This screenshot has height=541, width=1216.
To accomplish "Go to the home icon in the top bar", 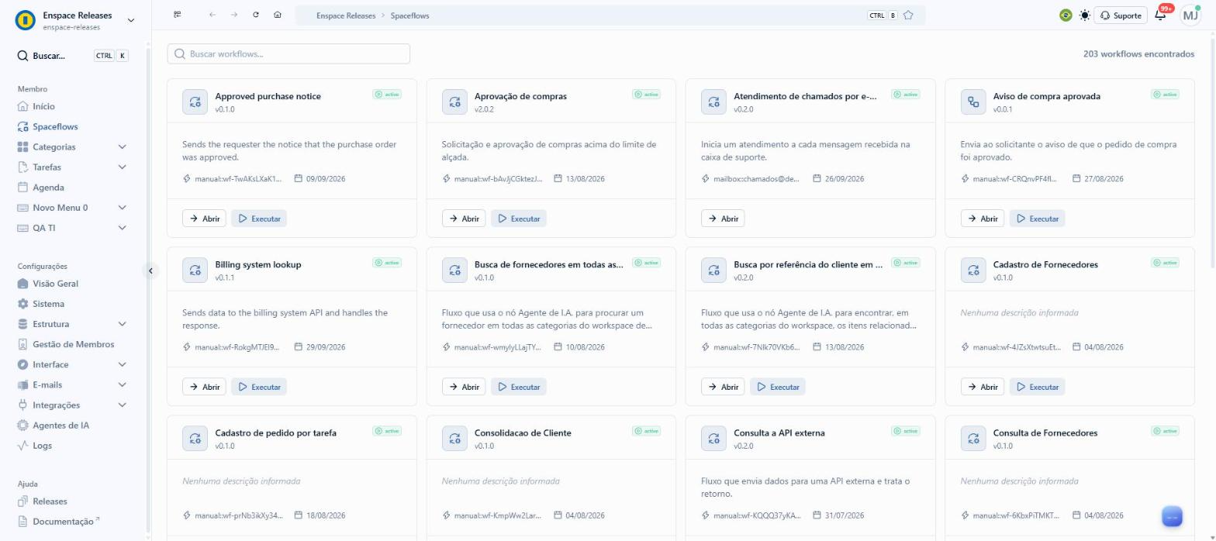I will click(x=278, y=15).
